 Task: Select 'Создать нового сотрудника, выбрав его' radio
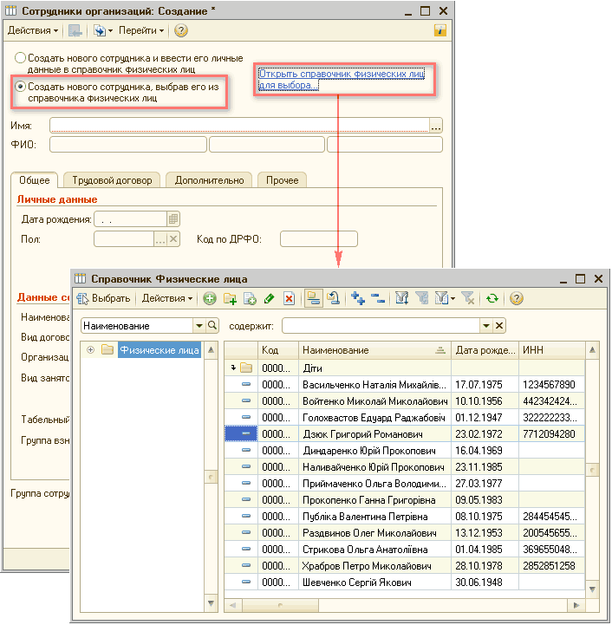pos(20,87)
